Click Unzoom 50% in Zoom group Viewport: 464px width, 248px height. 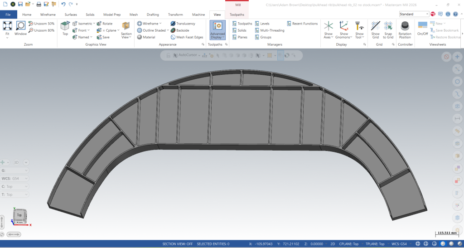coord(41,24)
